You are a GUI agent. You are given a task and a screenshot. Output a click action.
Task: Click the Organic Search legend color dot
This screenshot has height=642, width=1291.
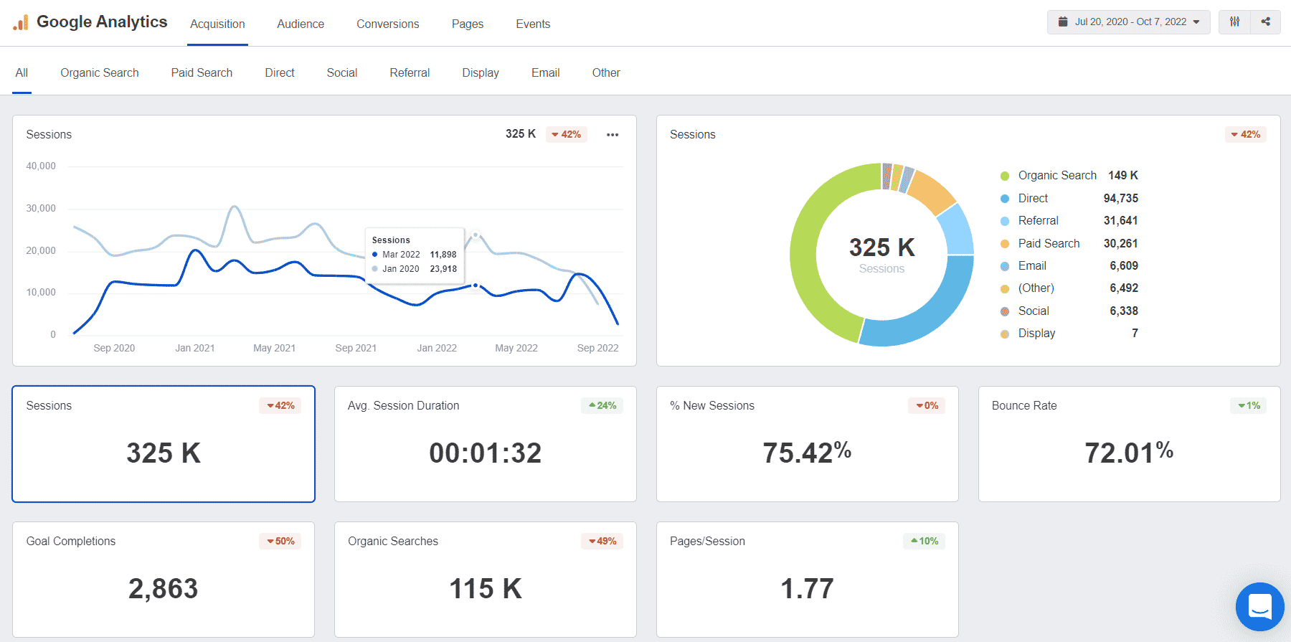coord(1005,176)
